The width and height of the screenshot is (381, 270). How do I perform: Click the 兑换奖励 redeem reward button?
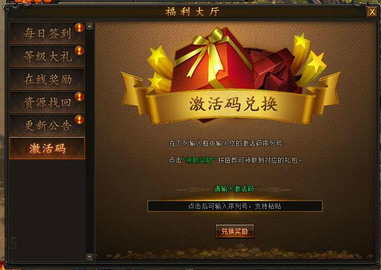235,231
